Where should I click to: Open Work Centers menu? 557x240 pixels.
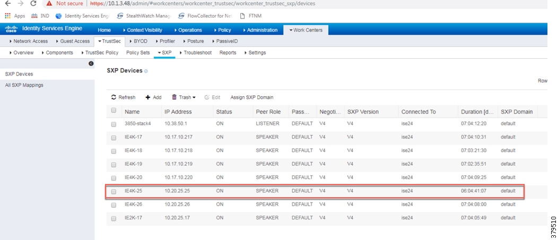pyautogui.click(x=306, y=30)
